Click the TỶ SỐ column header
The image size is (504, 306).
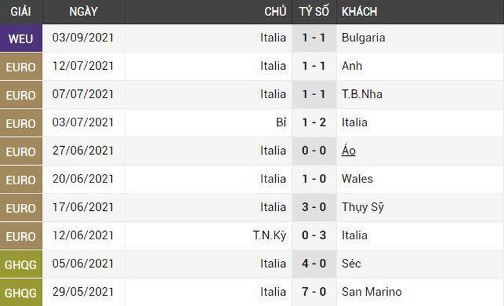pos(314,12)
